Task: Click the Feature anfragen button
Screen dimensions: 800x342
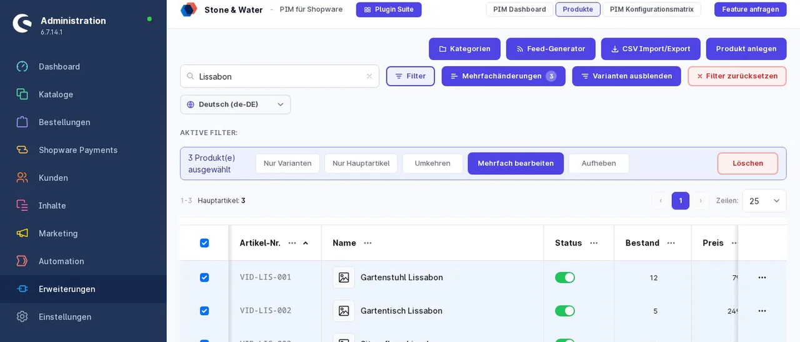Action: coord(751,9)
